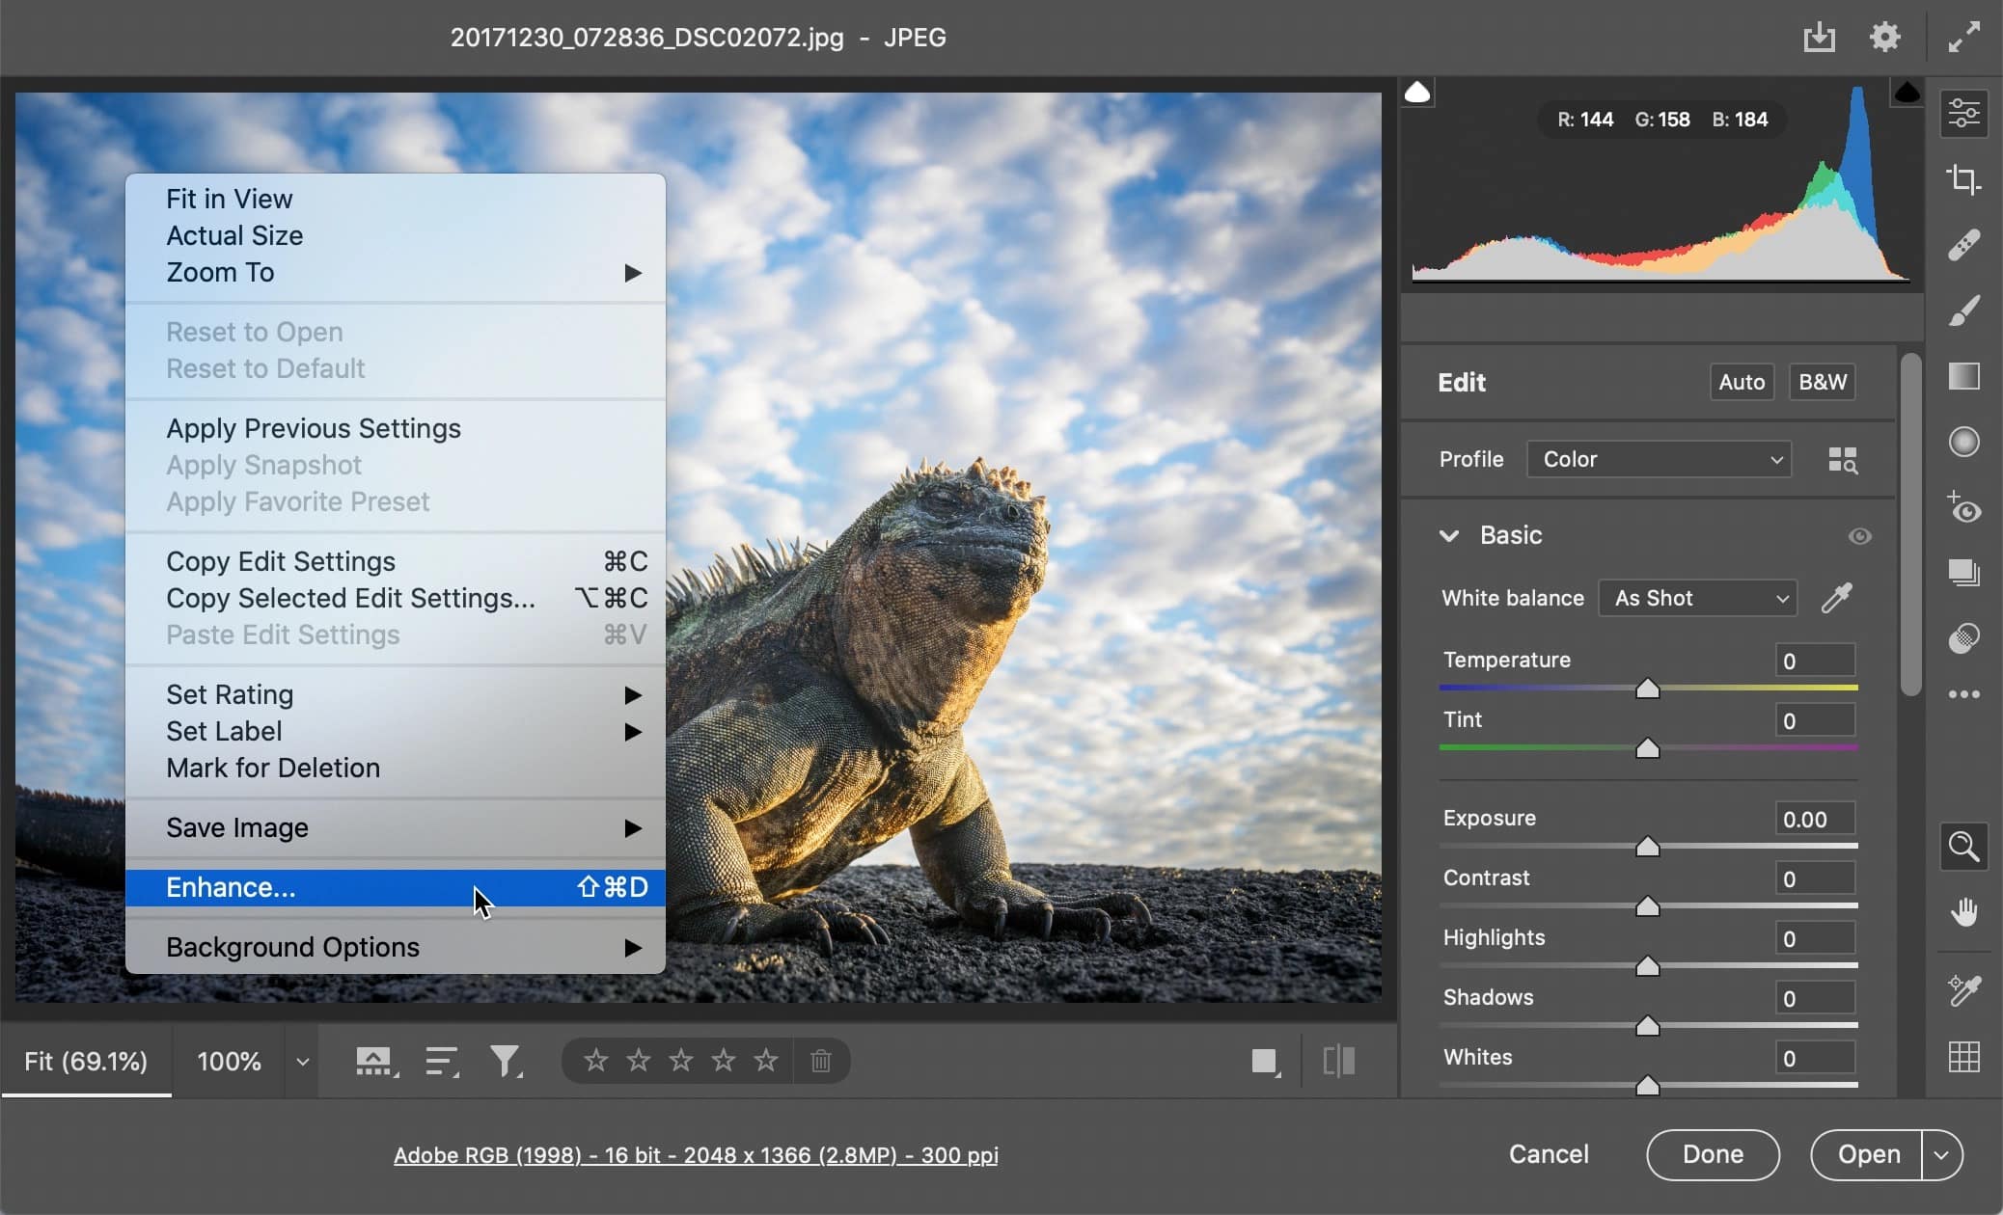The height and width of the screenshot is (1215, 2003).
Task: Click Copy Edit Settings menu item
Action: coord(281,560)
